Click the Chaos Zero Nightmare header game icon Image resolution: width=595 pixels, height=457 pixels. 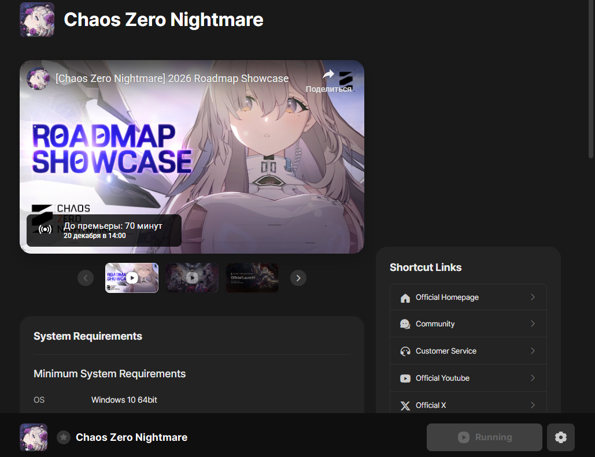pyautogui.click(x=37, y=20)
